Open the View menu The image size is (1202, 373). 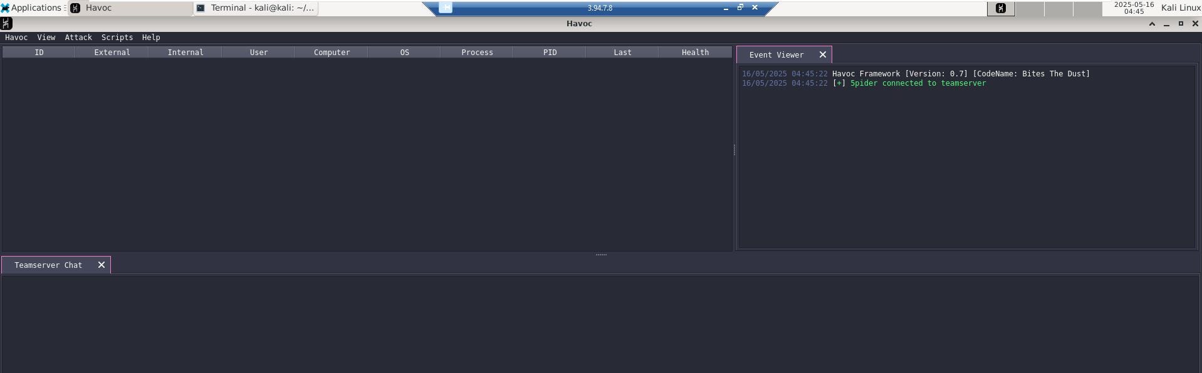point(46,38)
